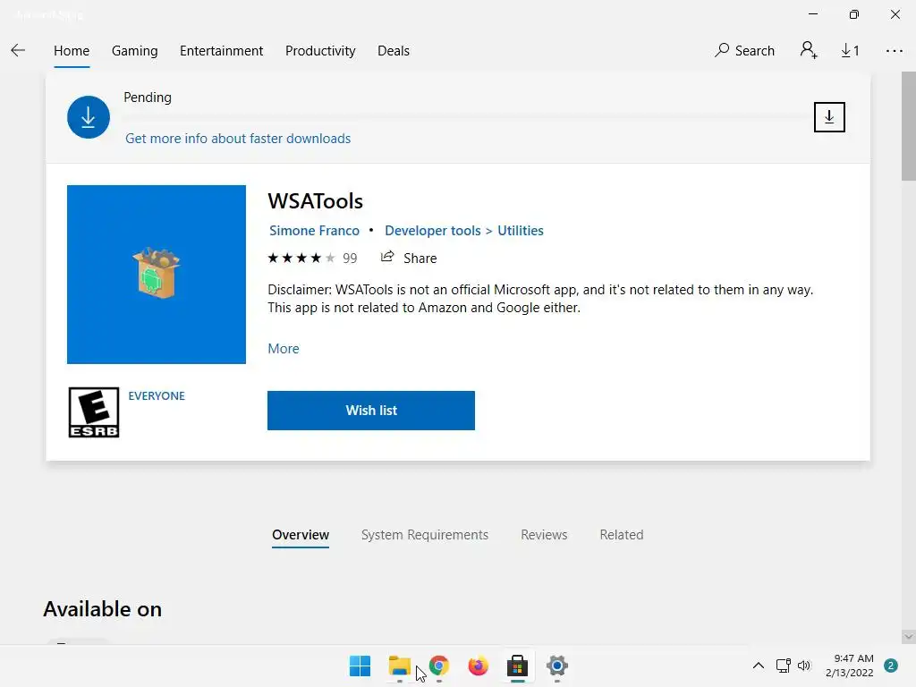This screenshot has width=916, height=687.
Task: Click the Pending download status text
Action: click(148, 97)
